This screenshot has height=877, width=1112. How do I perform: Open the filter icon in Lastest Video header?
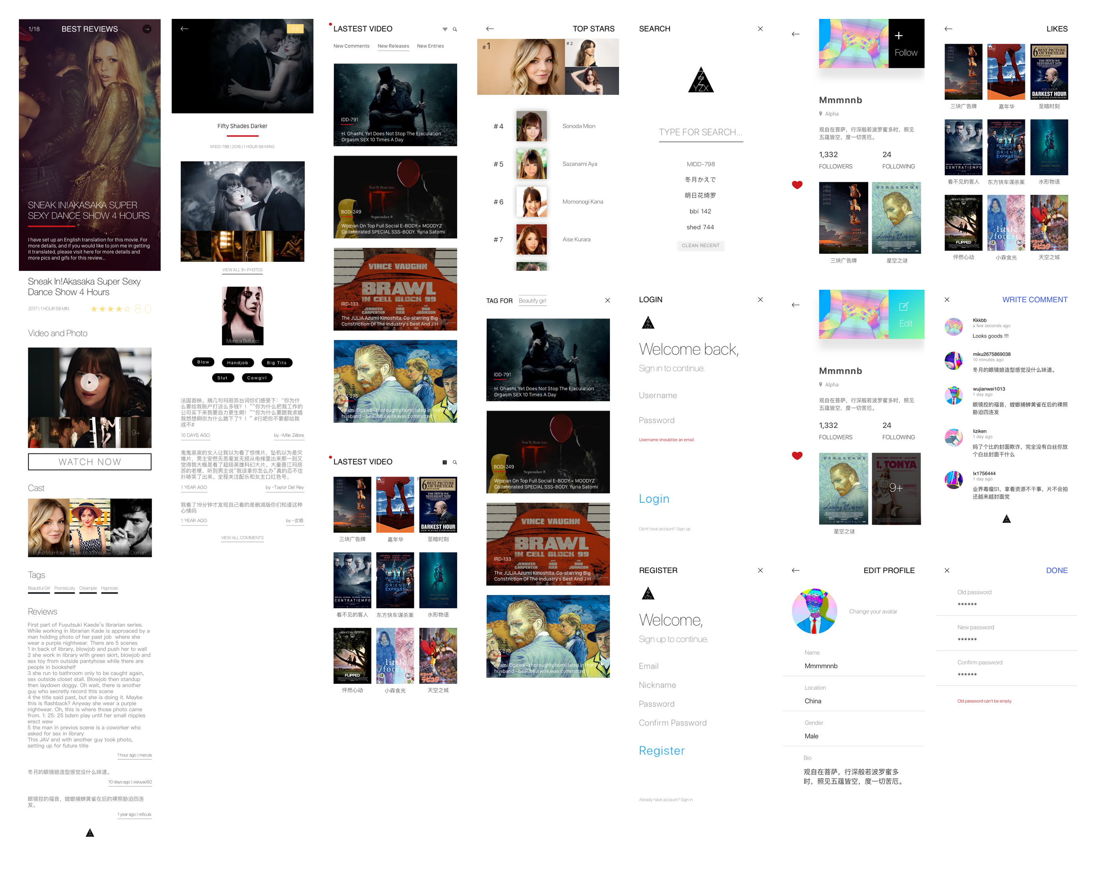pos(445,29)
